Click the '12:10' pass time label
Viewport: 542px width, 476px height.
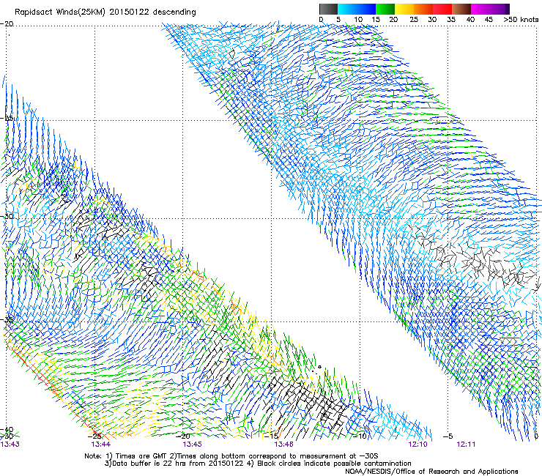[x=417, y=445]
